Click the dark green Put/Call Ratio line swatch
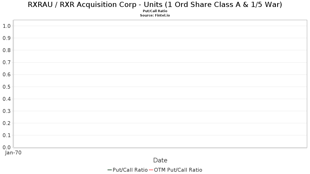Viewport: 310px width, 174px height. (110, 170)
